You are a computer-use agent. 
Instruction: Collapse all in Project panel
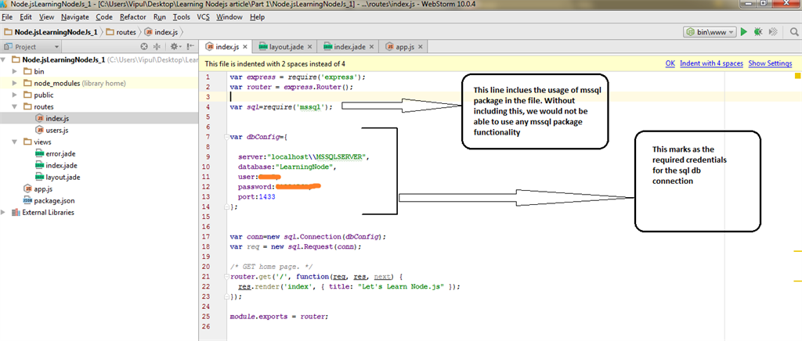tap(156, 47)
